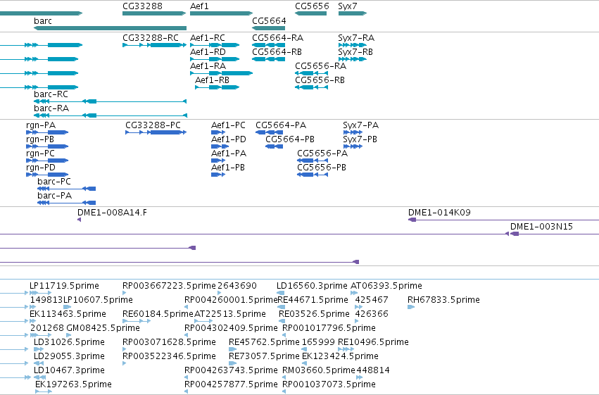Click protein Aef1-PD
Image resolution: width=599 pixels, height=395 pixels.
tap(229, 139)
